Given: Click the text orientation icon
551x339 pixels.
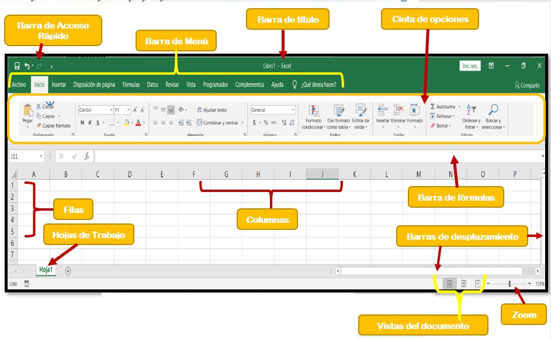Looking at the screenshot, I should [181, 110].
